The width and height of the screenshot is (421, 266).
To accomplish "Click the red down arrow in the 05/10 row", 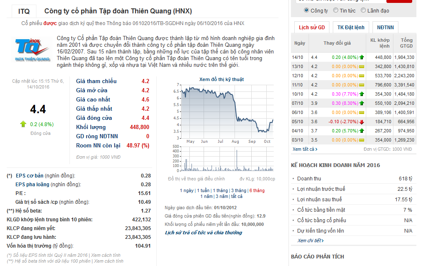I will (362, 122).
